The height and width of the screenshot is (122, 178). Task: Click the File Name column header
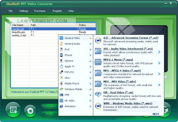point(20,25)
